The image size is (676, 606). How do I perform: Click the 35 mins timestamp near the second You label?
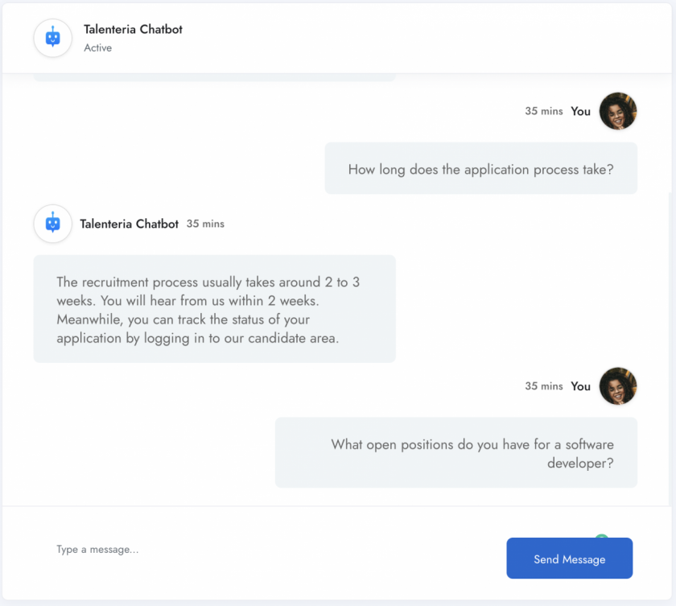tap(544, 385)
